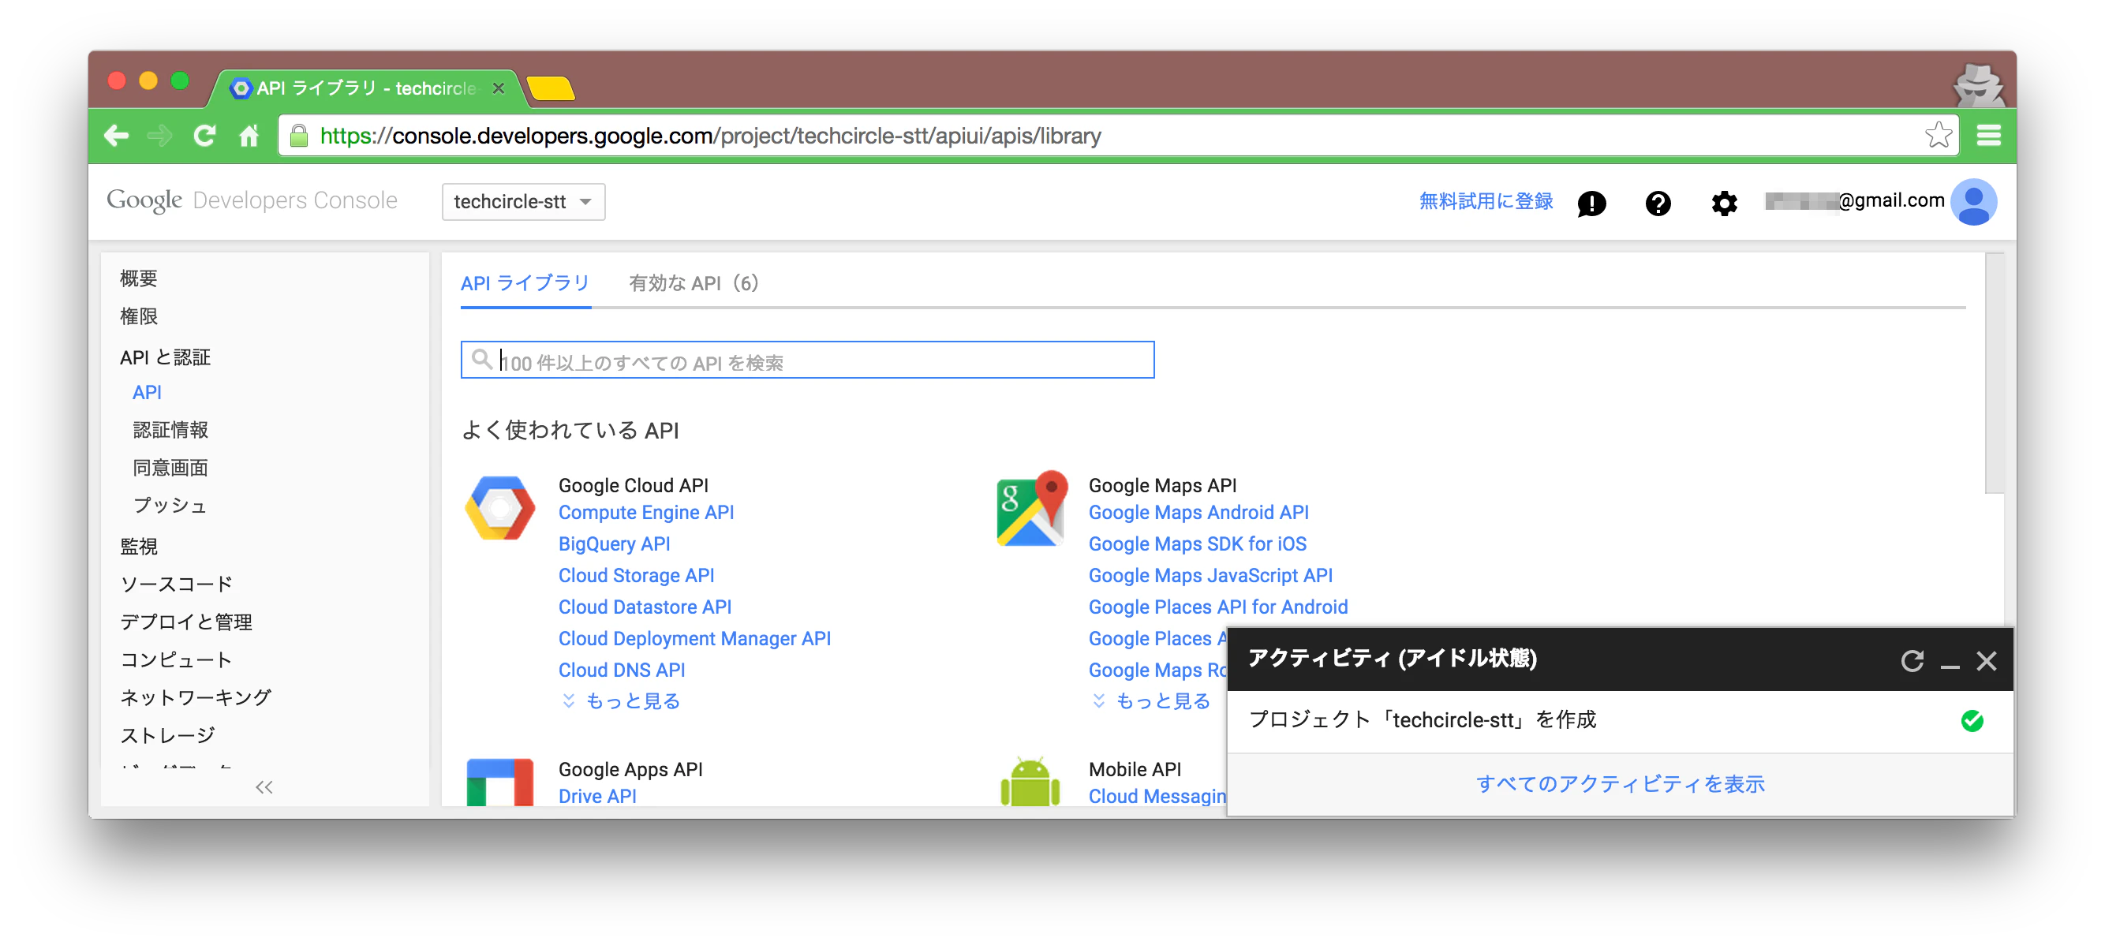Refresh the activity panel
Viewport: 2105px width, 945px height.
coord(1912,660)
